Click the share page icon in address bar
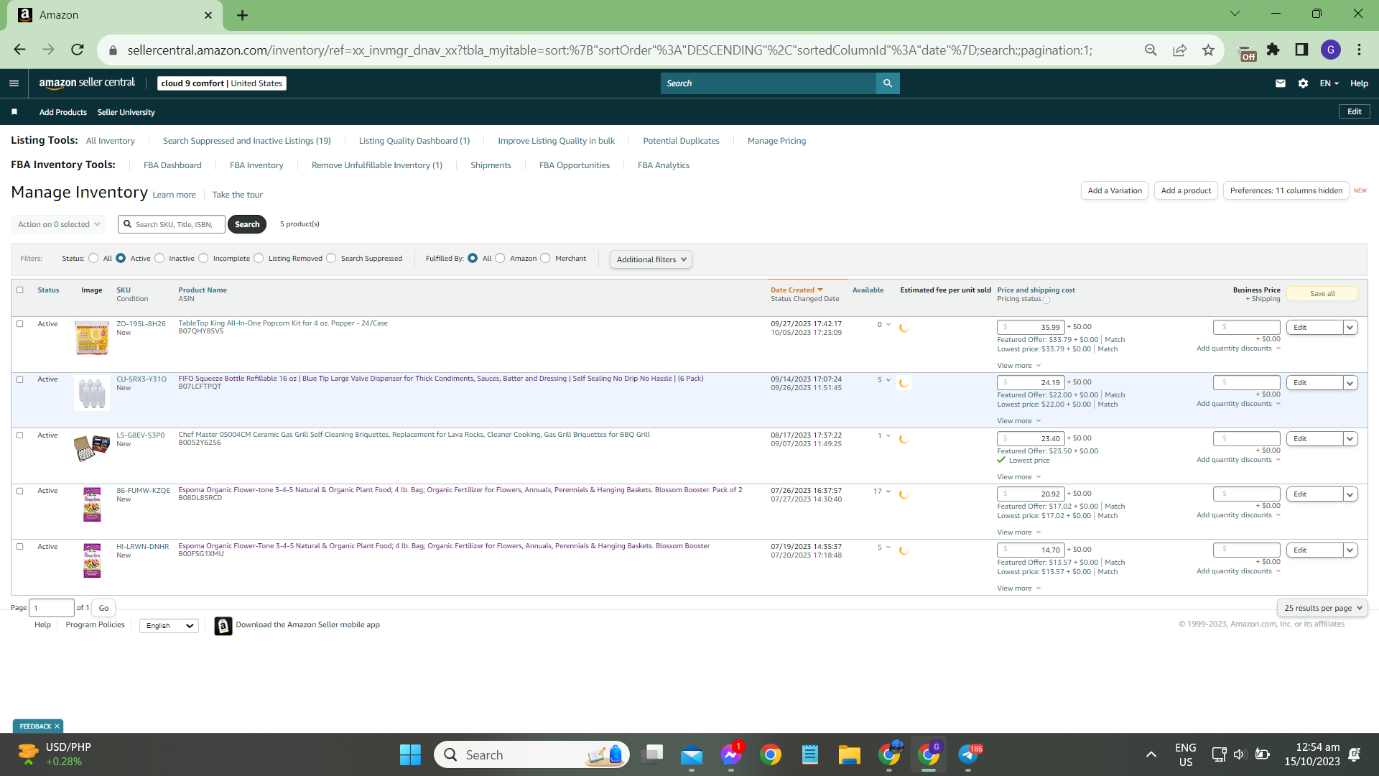Screen dimensions: 1379x776 coord(1180,50)
